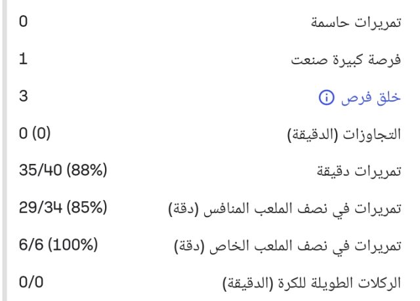This screenshot has height=301, width=420.
Task: Click the (85%) accuracy percentage
Action: coord(88,210)
